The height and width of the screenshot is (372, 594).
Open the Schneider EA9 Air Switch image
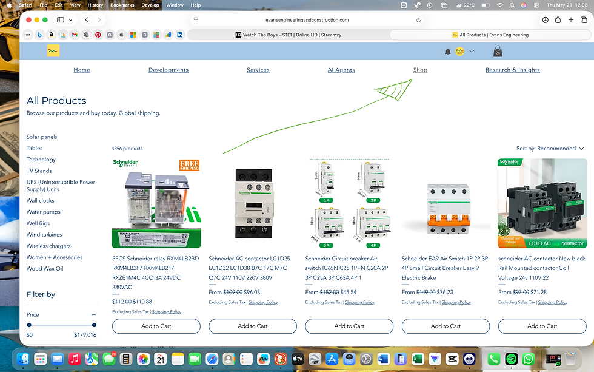(x=446, y=204)
